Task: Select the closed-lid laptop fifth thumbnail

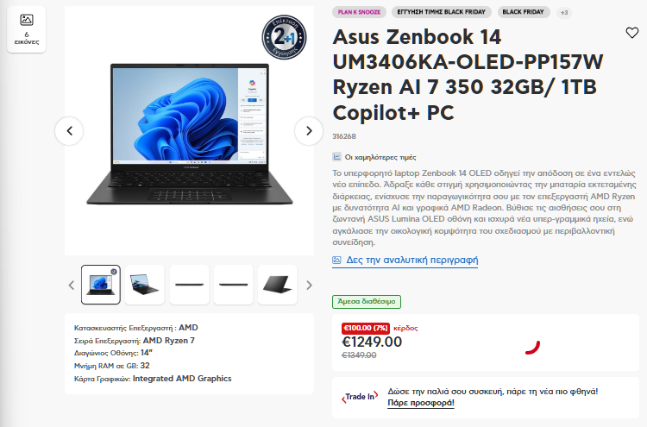Action: [277, 285]
